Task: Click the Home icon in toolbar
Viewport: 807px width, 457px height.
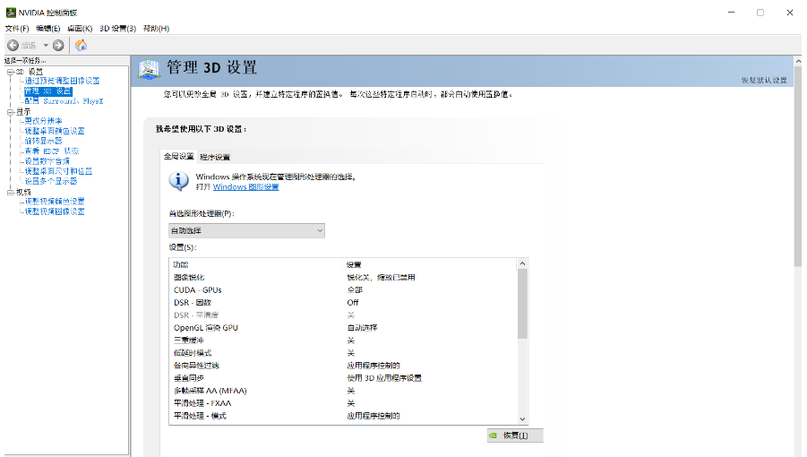Action: (x=82, y=45)
